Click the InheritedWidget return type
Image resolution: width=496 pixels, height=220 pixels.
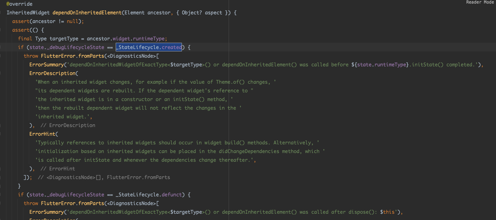pos(28,13)
